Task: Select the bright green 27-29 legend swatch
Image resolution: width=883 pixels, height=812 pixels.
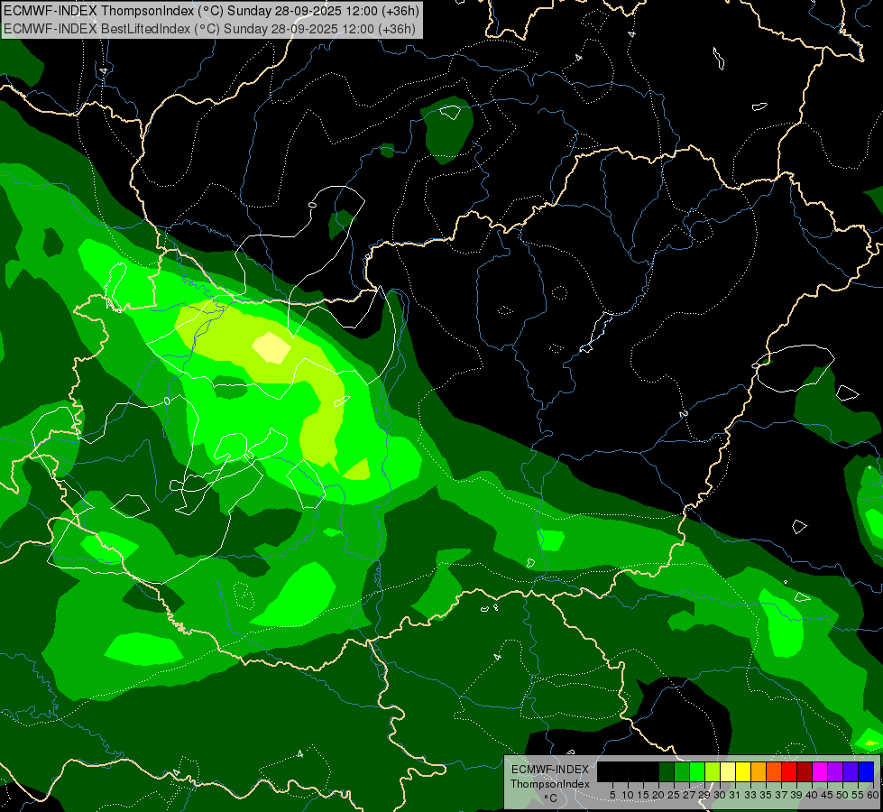Action: (x=697, y=771)
